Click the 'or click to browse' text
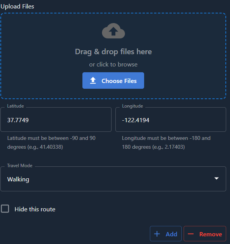The width and height of the screenshot is (230, 244). [x=113, y=65]
